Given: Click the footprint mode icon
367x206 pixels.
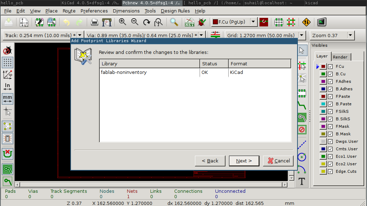Looking at the screenshot, I should 278,22.
